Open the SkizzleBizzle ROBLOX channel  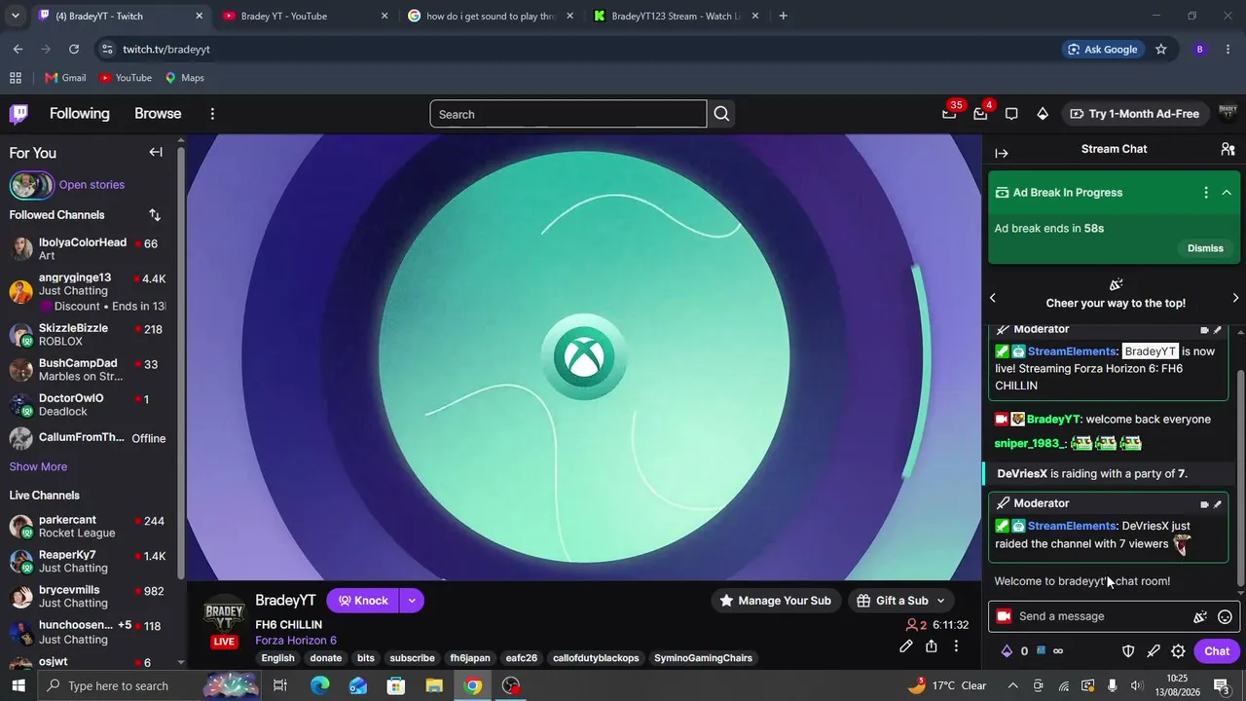pyautogui.click(x=88, y=335)
